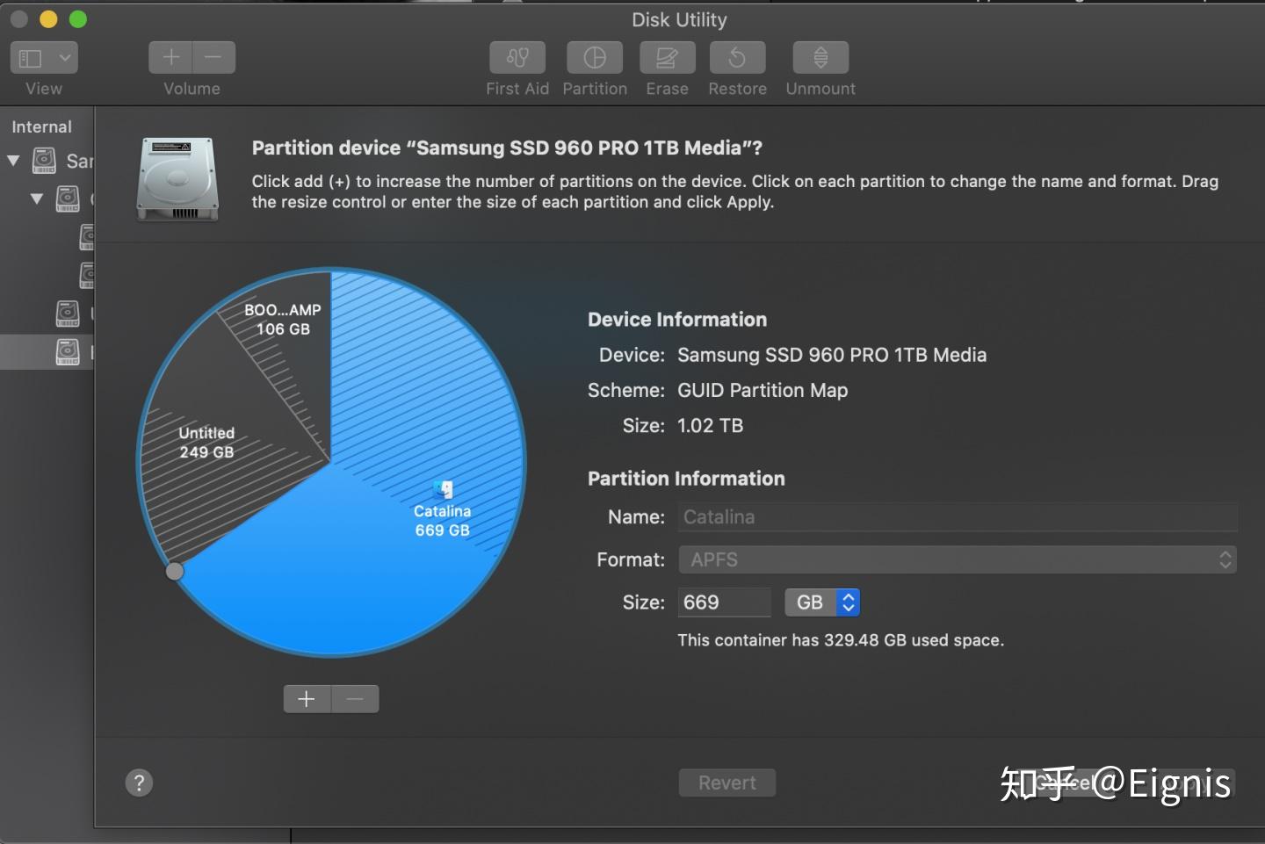Select the highlighted volume in the sidebar

pyautogui.click(x=47, y=351)
